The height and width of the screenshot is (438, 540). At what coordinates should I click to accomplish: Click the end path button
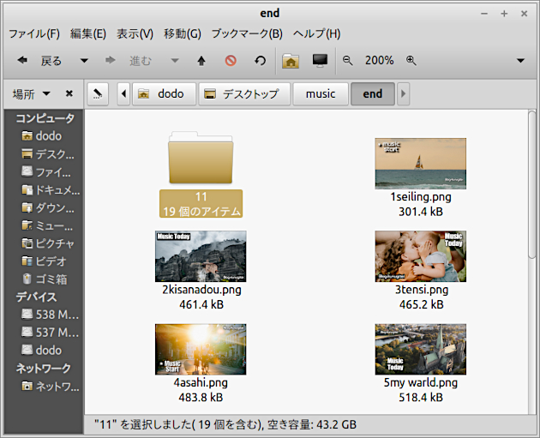pos(373,93)
